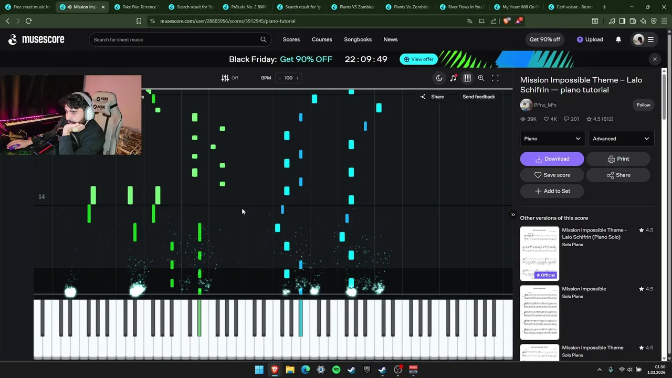Open Brave Leo AI sparkle icon
Viewport: 672px width, 378px height.
pyautogui.click(x=643, y=21)
